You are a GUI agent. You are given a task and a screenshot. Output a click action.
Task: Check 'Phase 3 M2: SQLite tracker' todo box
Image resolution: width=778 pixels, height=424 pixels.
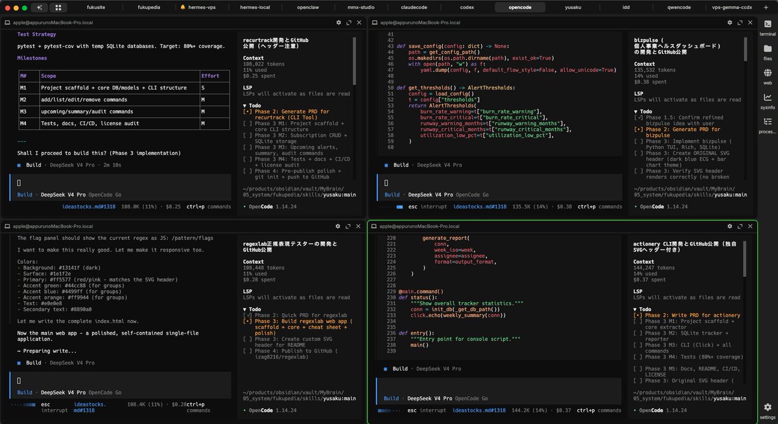coord(638,333)
